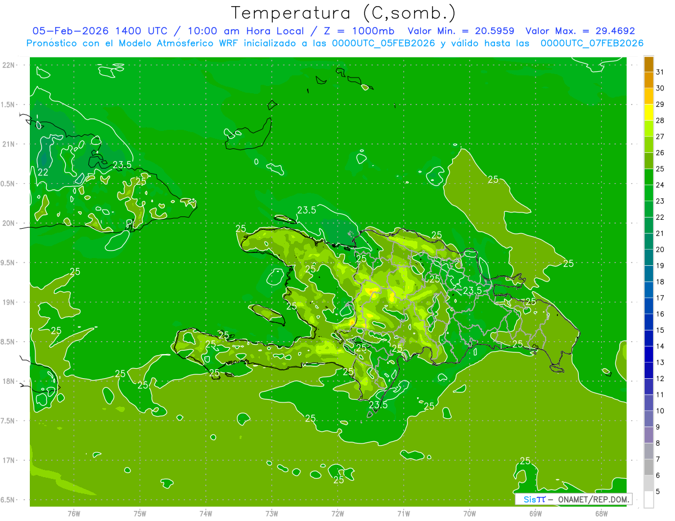Pick the yellow swatch between 28 and 29
Image resolution: width=675 pixels, height=521 pixels.
point(649,112)
